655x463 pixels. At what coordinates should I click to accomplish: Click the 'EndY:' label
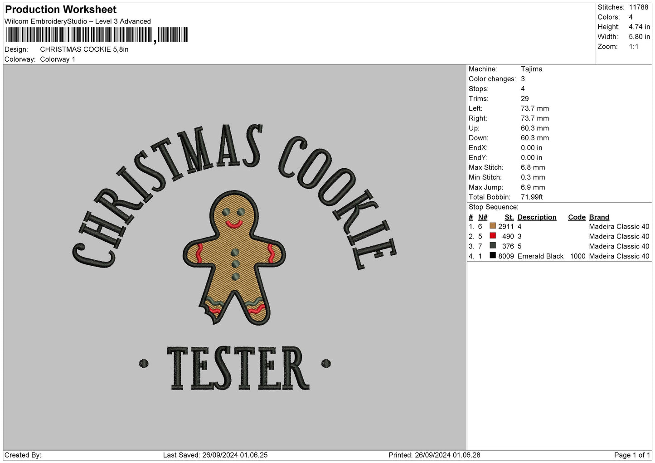(478, 158)
